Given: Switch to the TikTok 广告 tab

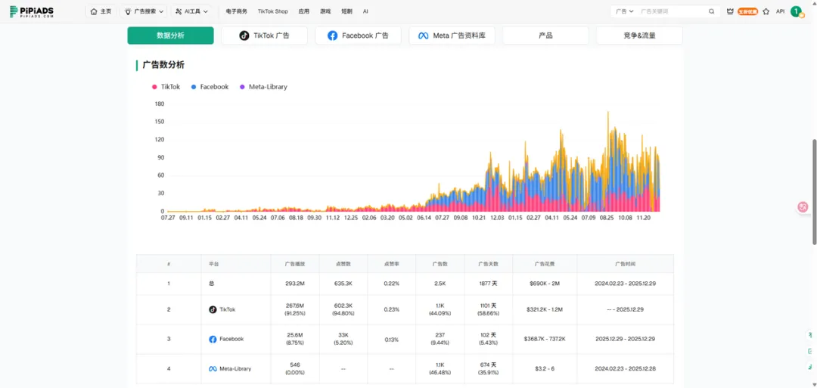Looking at the screenshot, I should pos(264,36).
